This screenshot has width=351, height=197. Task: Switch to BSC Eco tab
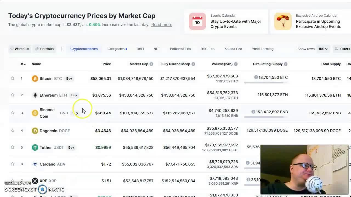208,49
